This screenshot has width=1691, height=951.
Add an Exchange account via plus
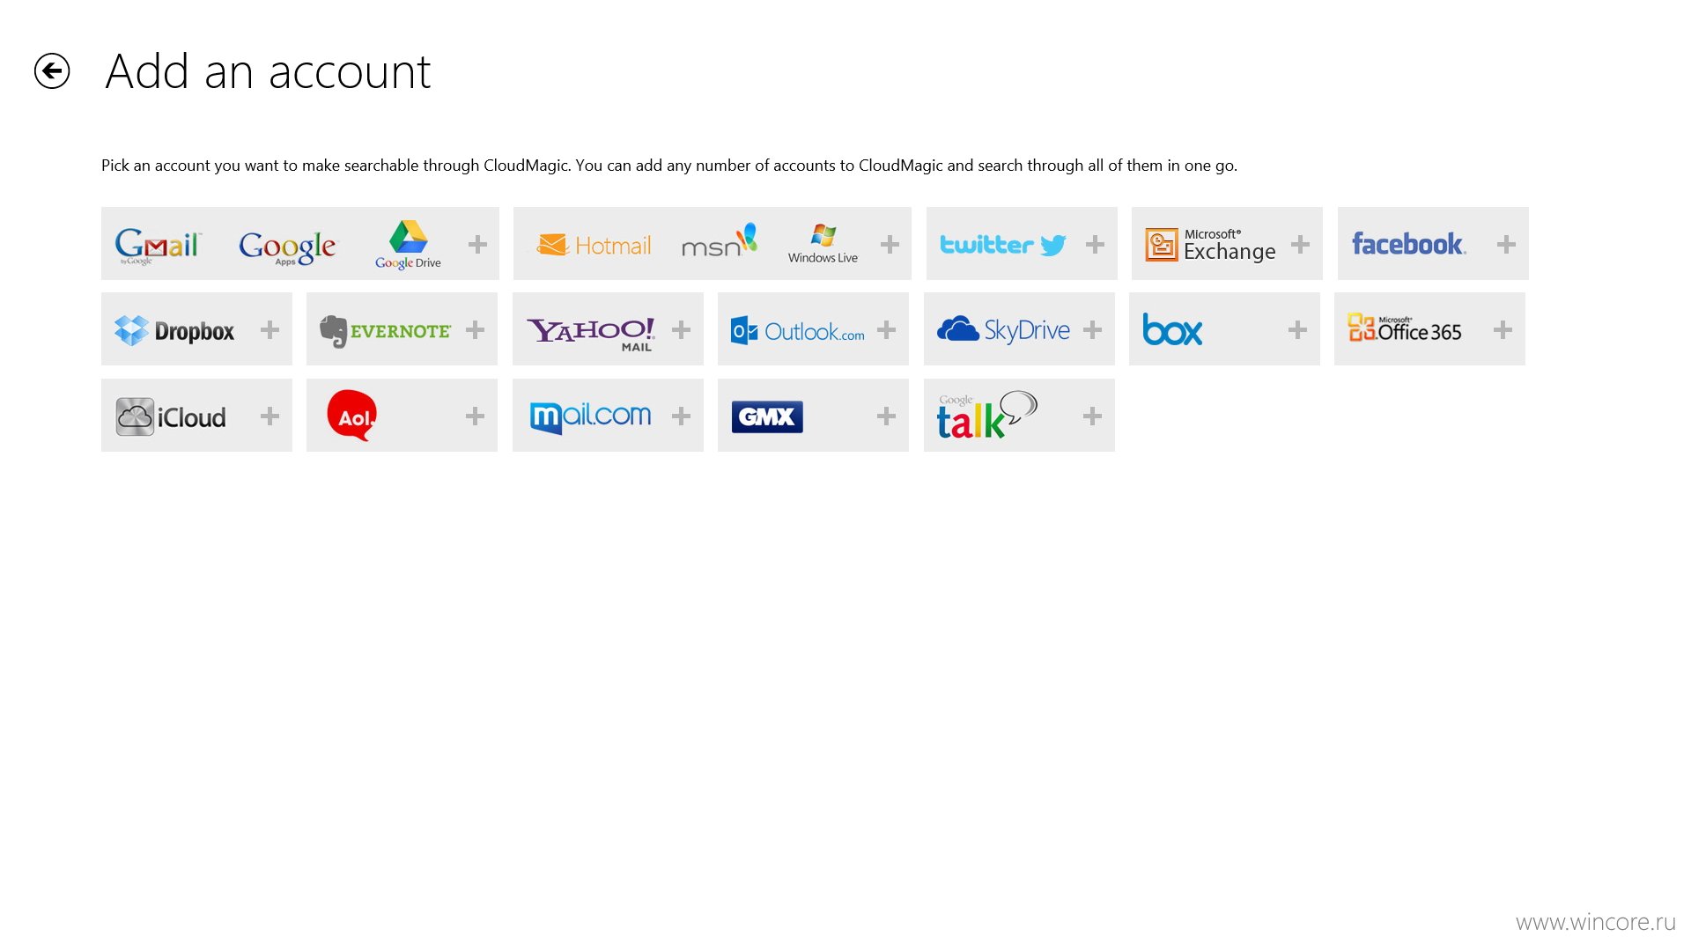click(1300, 244)
